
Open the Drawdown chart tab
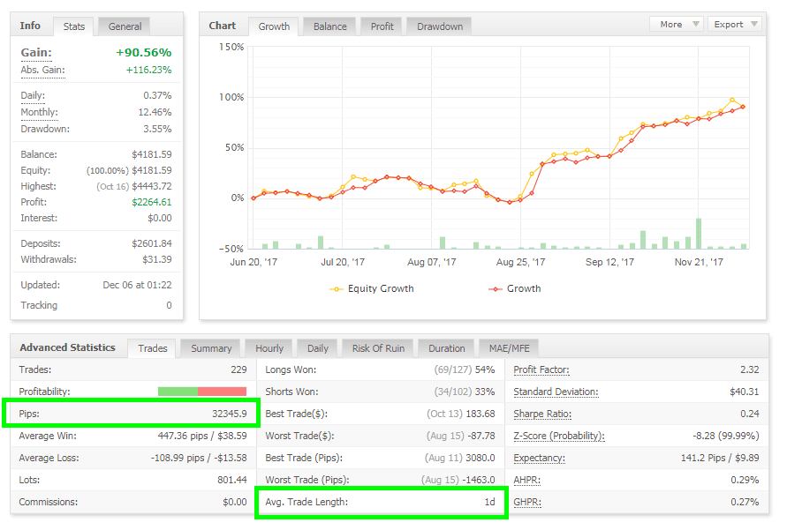[440, 26]
